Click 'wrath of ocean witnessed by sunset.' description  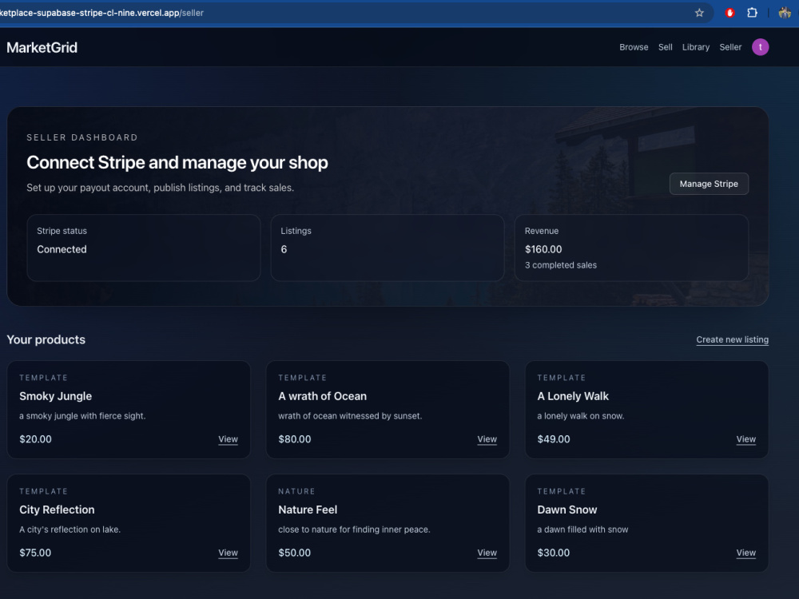[x=350, y=416]
